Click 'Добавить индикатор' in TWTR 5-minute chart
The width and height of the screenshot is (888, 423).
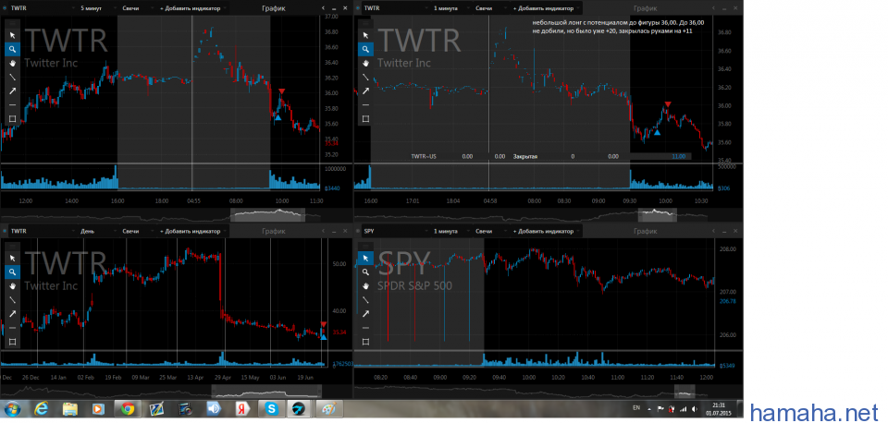[192, 8]
